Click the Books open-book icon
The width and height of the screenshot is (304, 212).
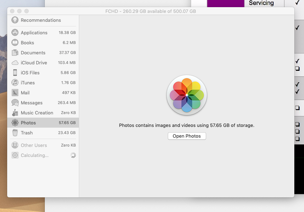(x=15, y=43)
